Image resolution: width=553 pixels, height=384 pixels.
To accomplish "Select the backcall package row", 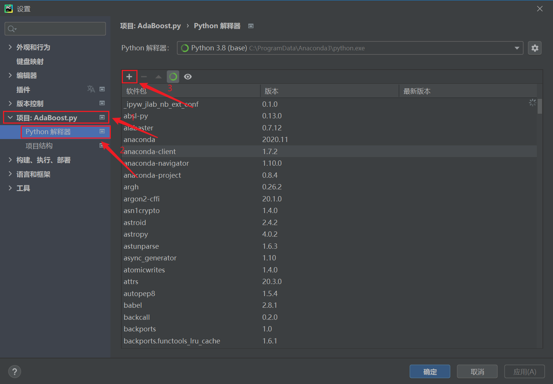I will coord(329,317).
